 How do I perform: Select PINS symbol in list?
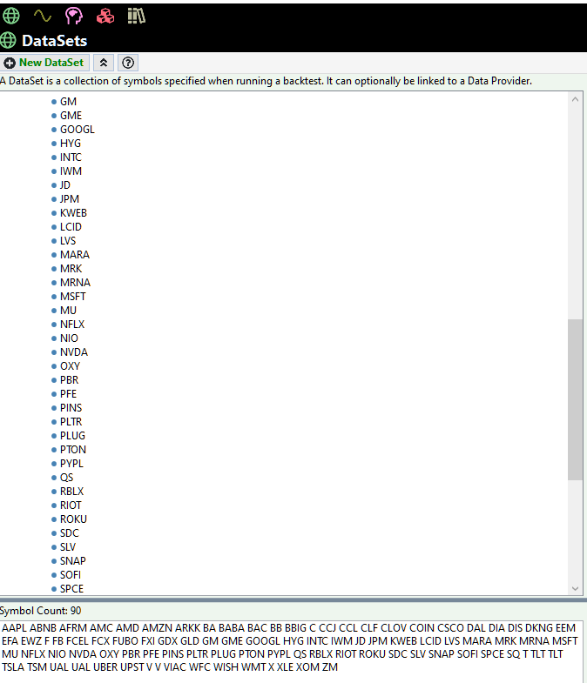click(x=71, y=408)
